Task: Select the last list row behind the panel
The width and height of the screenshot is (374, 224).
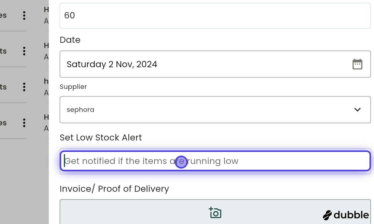Action: (46, 123)
